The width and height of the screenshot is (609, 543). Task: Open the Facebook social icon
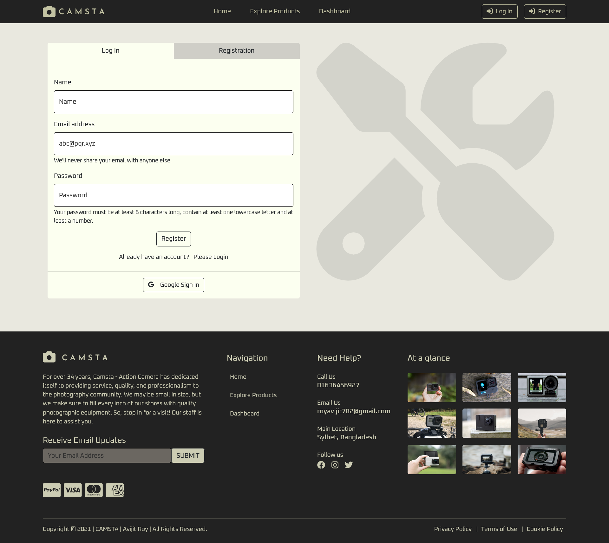[321, 465]
